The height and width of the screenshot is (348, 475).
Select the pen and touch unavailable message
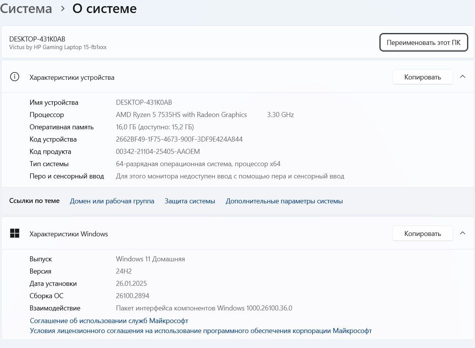tap(230, 176)
